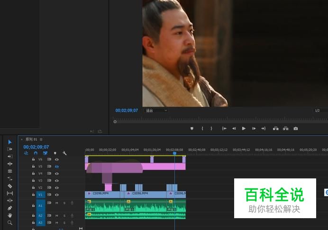Click the program monitor timecode field
The height and width of the screenshot is (230, 328).
127,111
